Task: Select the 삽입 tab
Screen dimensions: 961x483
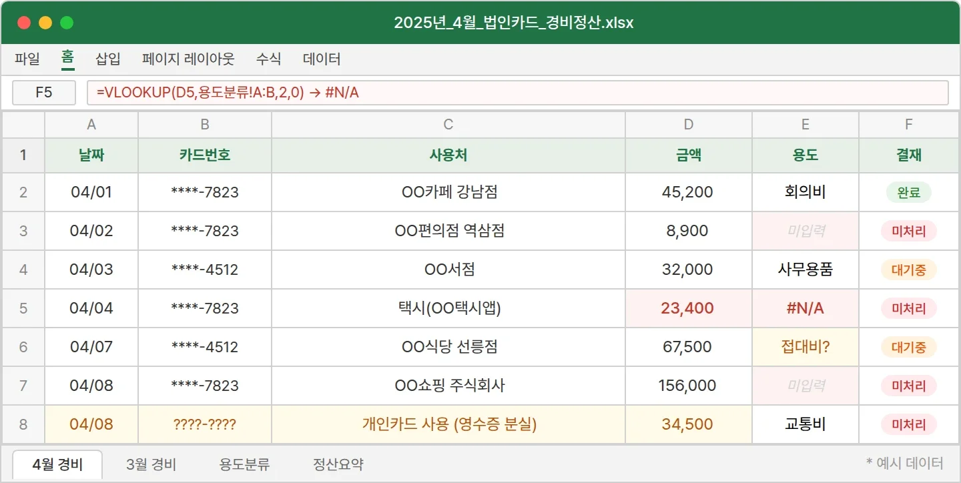Action: click(107, 59)
